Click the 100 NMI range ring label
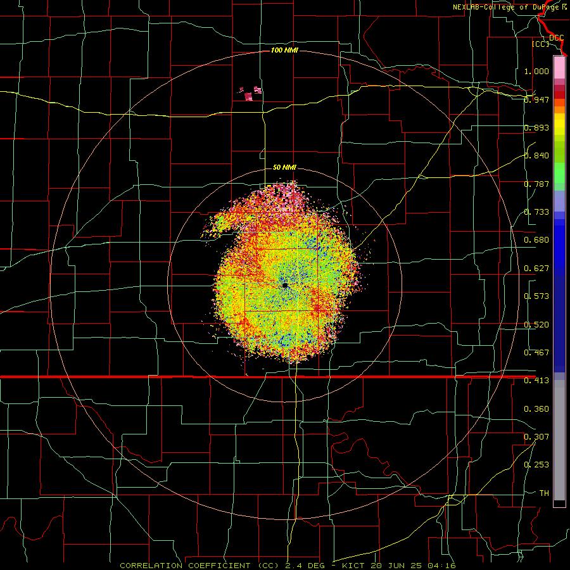570x570 pixels. tap(284, 50)
